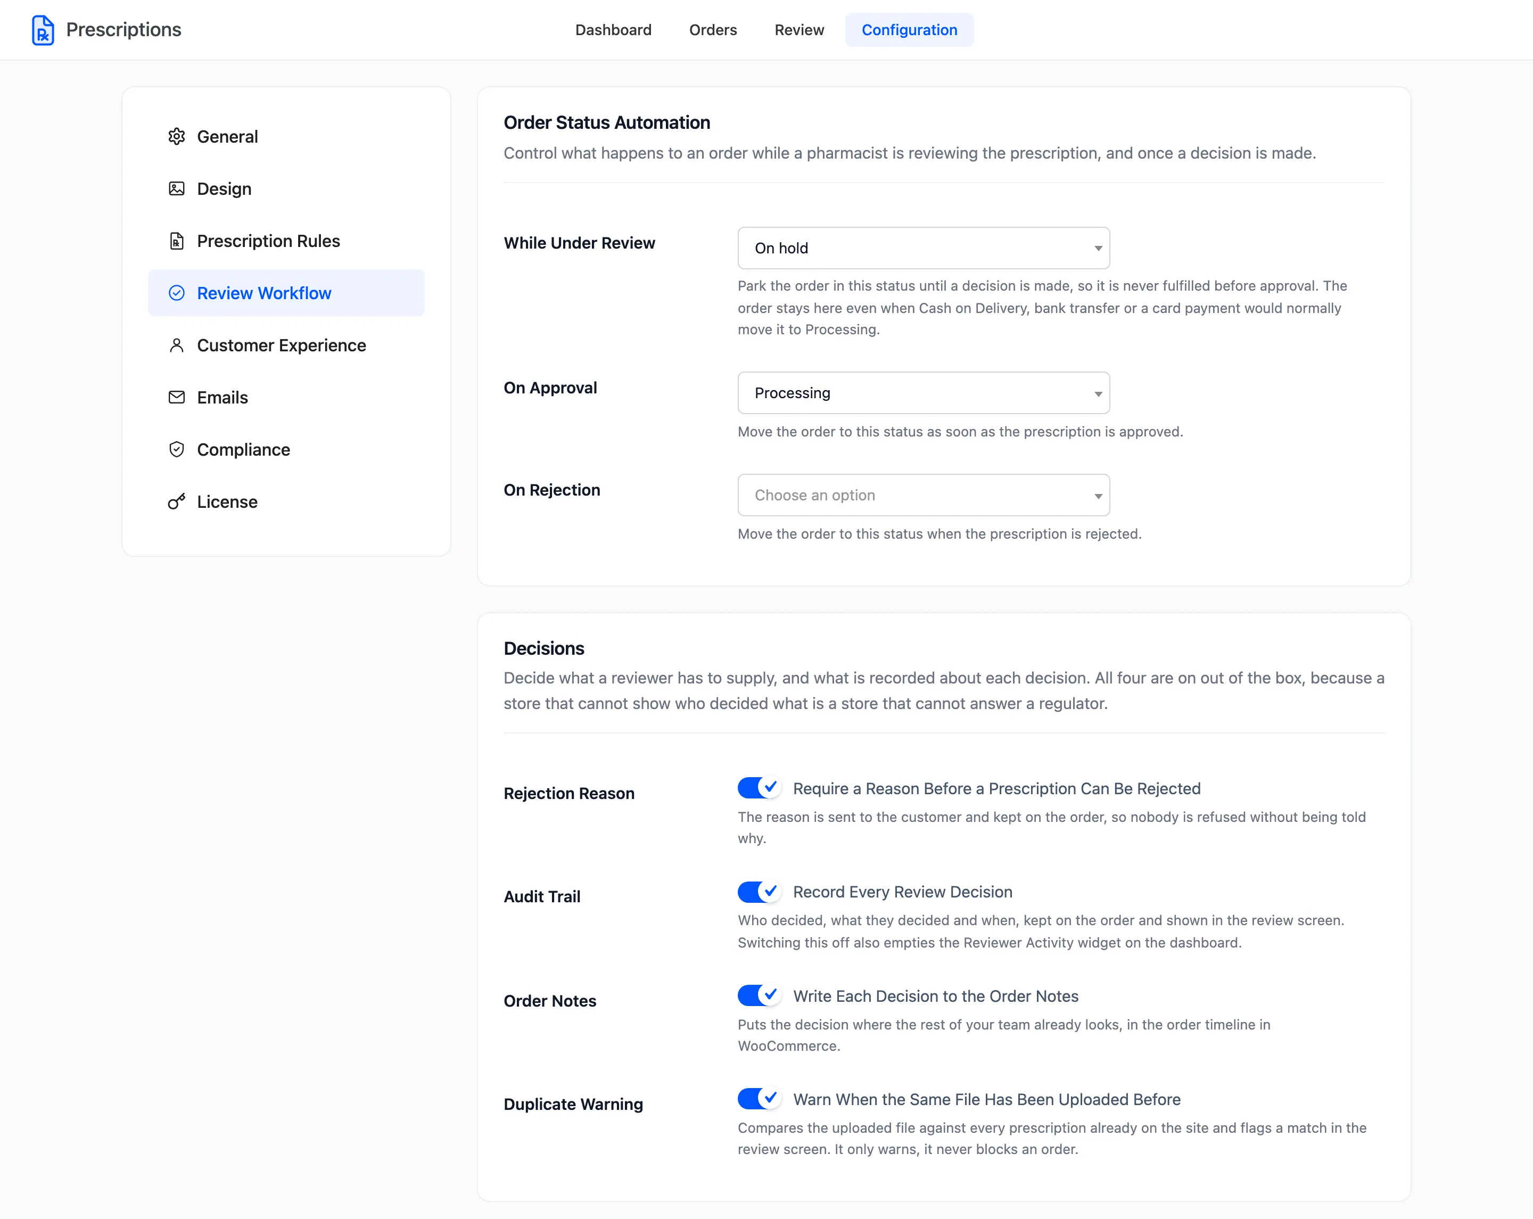This screenshot has width=1533, height=1219.
Task: Click the Audit Trail label
Action: pyautogui.click(x=542, y=896)
